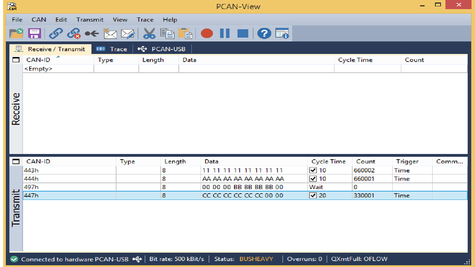Sort Receive list by CAN-ID header
Screen dimensions: 475x267
pos(58,60)
